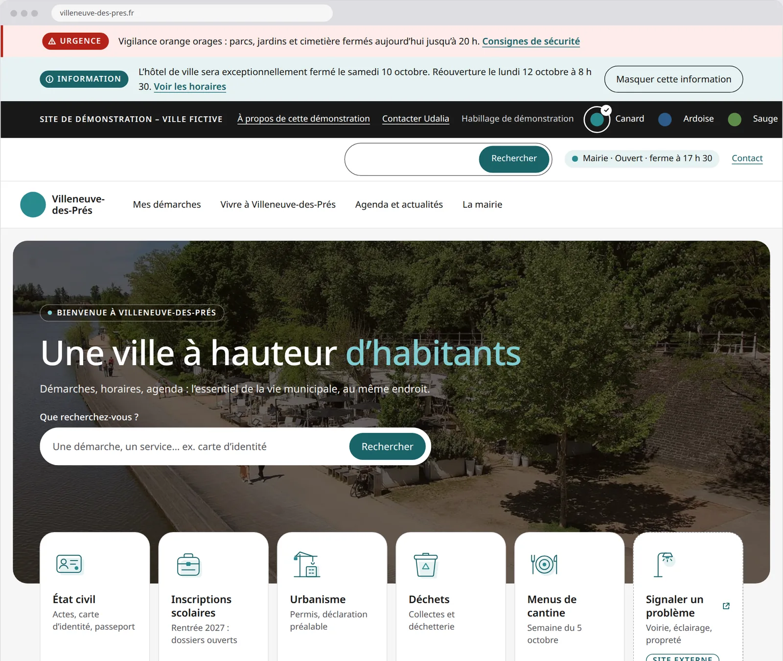Click the État civil ID card icon

click(x=69, y=564)
